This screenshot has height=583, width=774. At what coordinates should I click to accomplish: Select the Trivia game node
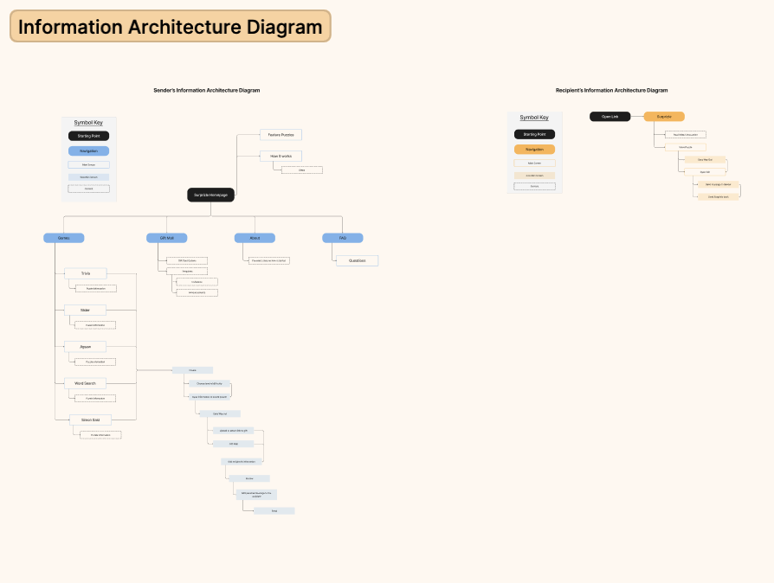(86, 273)
